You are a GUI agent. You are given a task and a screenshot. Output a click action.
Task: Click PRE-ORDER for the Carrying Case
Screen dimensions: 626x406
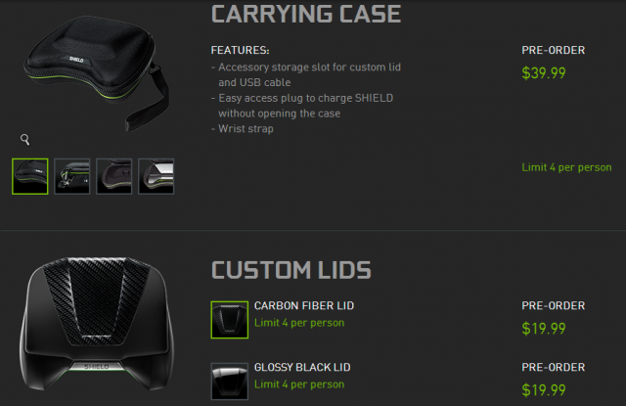click(x=553, y=50)
